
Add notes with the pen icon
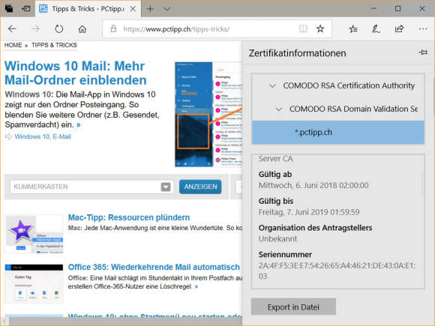[x=376, y=28]
